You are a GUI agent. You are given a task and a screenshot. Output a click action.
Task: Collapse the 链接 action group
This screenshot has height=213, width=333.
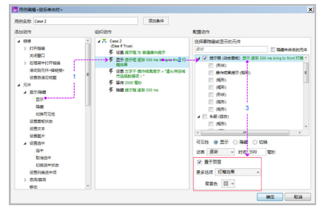[x=19, y=41]
